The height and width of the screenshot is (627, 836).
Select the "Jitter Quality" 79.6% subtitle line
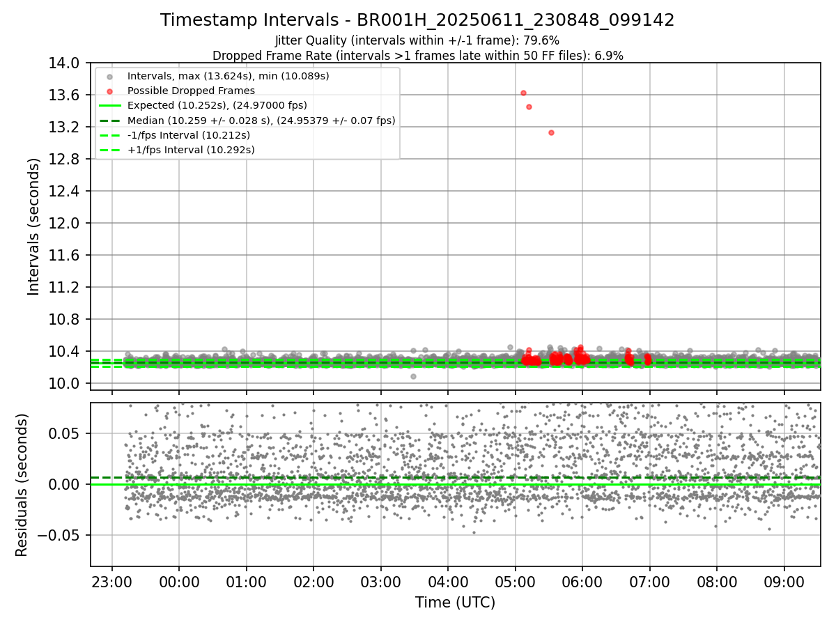click(x=417, y=40)
